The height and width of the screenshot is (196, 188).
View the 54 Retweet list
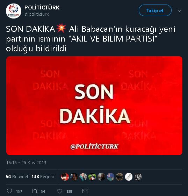coord(17,177)
